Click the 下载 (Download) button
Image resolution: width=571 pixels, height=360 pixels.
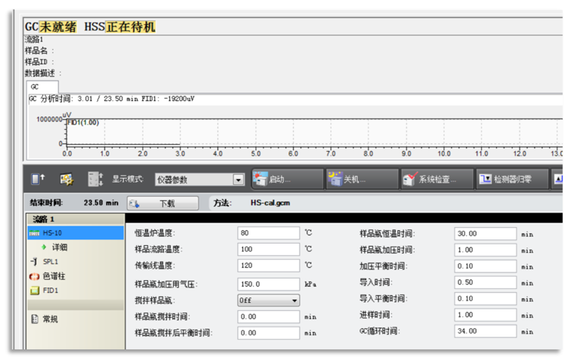(163, 203)
